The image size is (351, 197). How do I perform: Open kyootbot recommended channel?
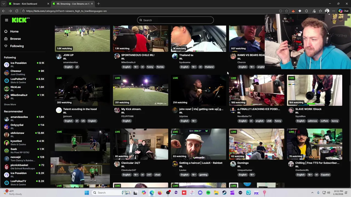tap(24, 143)
